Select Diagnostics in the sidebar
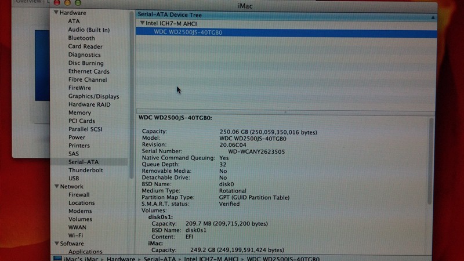Screen dimensions: 464x261 (84, 55)
